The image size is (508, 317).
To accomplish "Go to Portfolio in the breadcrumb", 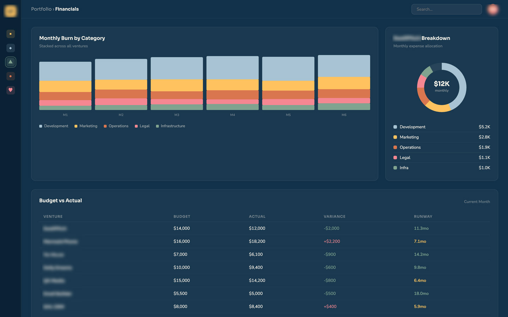I will pos(41,9).
